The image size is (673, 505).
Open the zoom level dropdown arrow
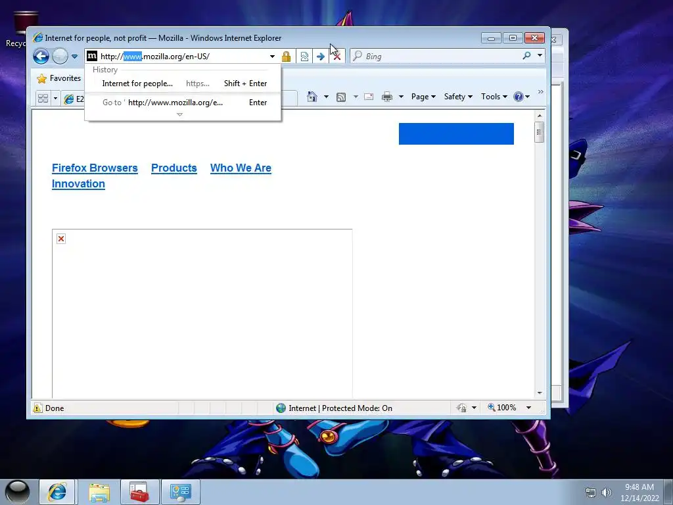pos(529,408)
